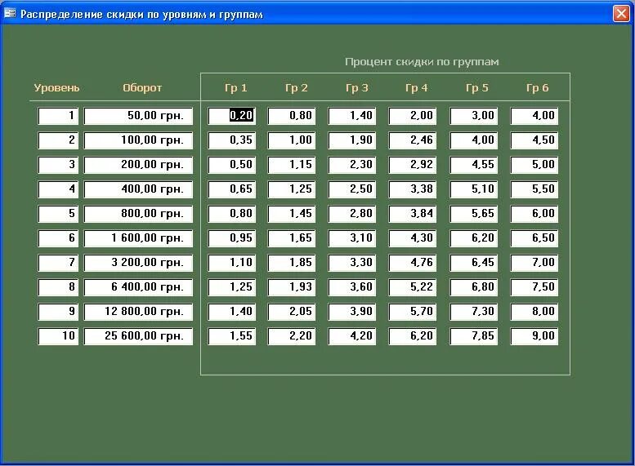The width and height of the screenshot is (635, 466).
Task: Click the Оборот field with 3 200,00 грн.
Action: [138, 263]
